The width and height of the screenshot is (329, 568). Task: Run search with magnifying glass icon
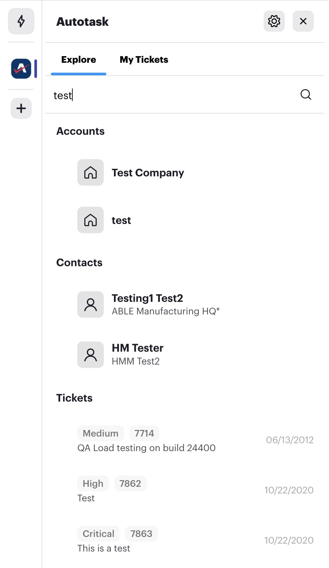pyautogui.click(x=306, y=95)
